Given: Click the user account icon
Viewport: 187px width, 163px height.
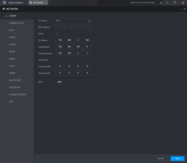Looking at the screenshot, I should pos(161,2).
